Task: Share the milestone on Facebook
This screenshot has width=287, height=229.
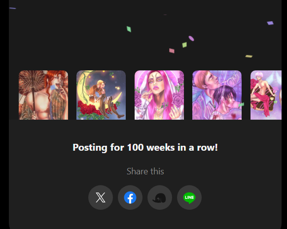Action: (x=130, y=197)
